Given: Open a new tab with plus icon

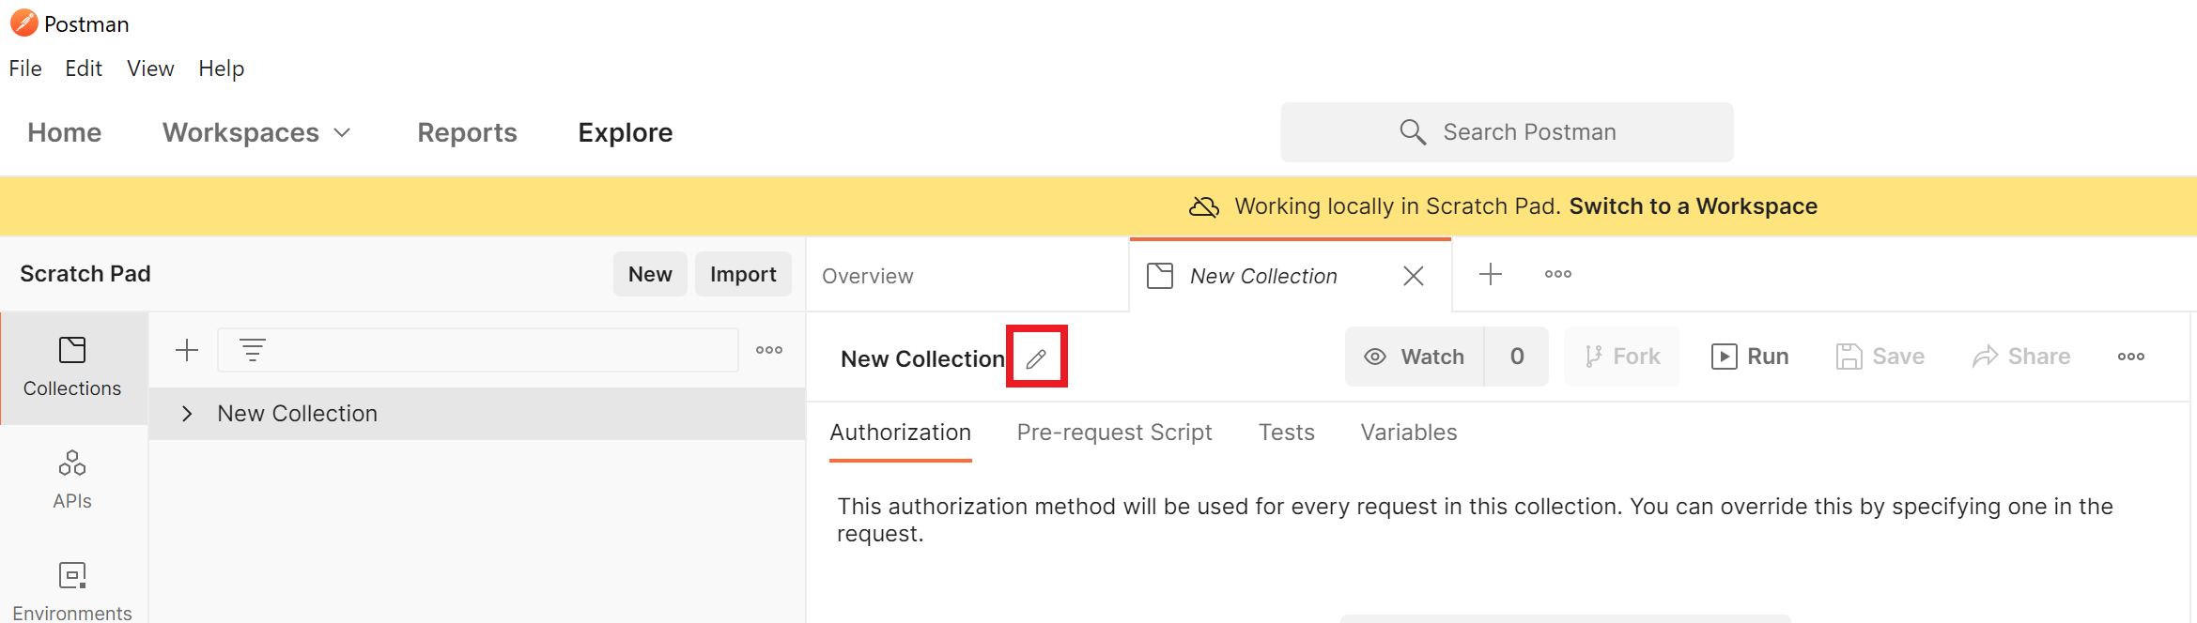Looking at the screenshot, I should tap(1491, 274).
